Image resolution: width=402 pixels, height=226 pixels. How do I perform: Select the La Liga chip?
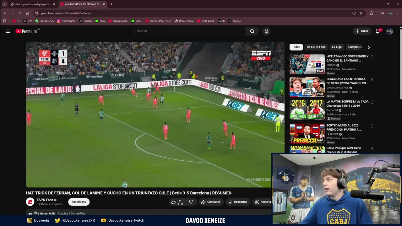337,47
